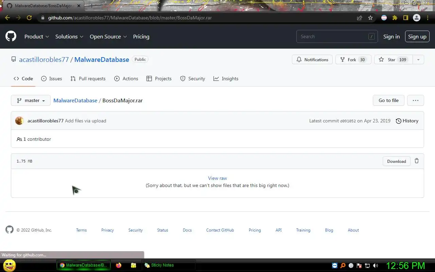The image size is (435, 272).
Task: Switch to the Issues tab
Action: (51, 79)
